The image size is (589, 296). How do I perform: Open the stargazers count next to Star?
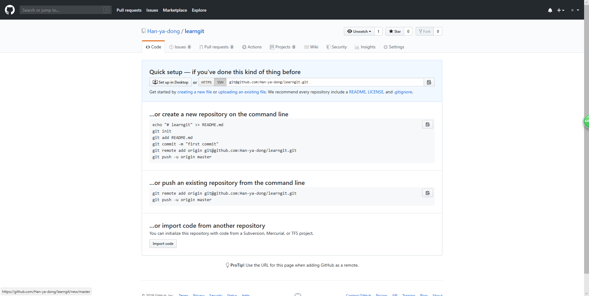[x=408, y=31]
